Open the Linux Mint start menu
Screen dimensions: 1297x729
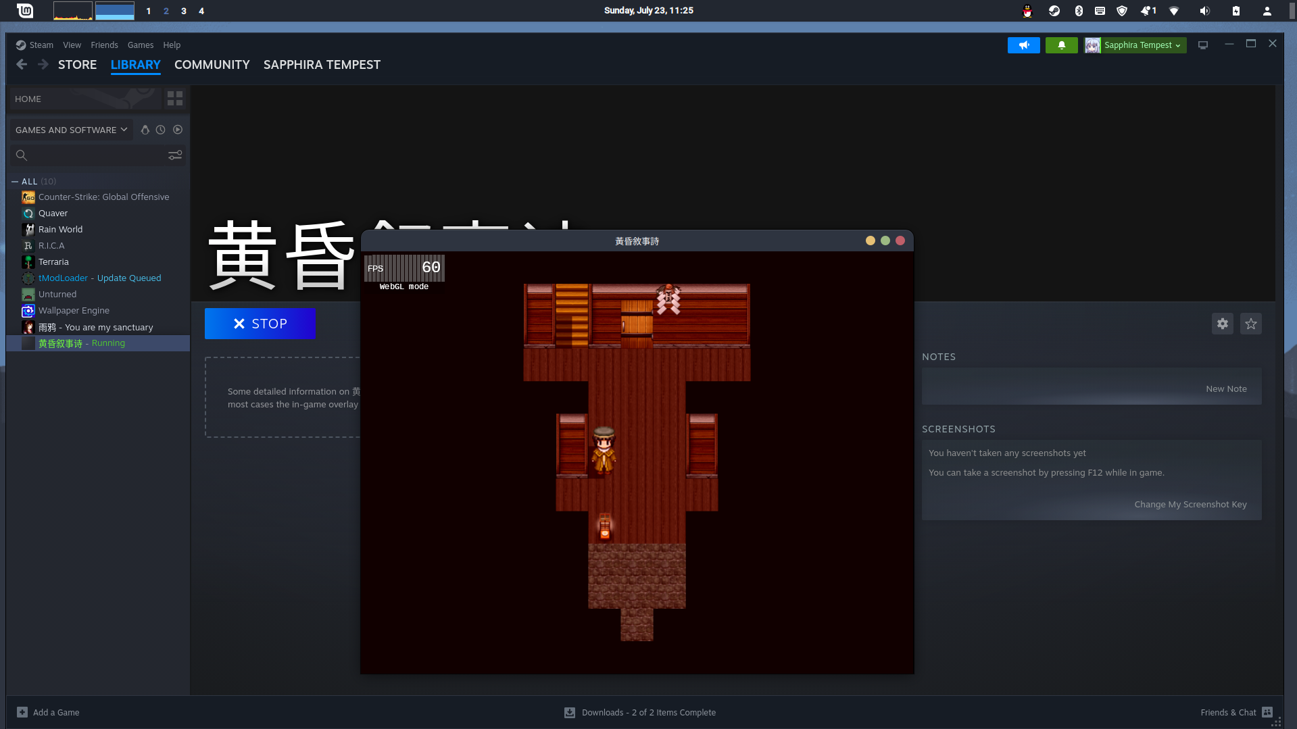pyautogui.click(x=25, y=11)
